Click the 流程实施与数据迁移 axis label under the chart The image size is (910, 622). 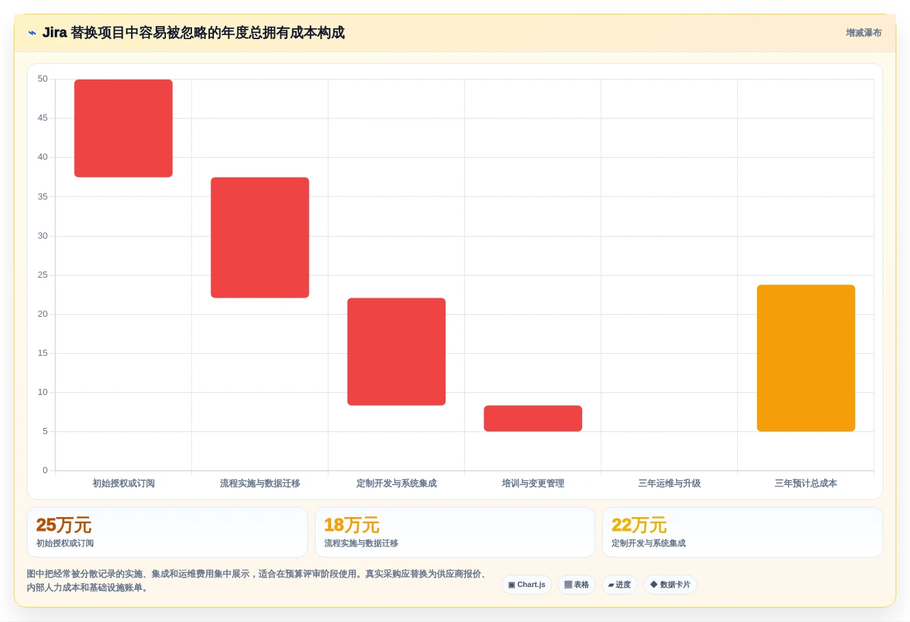260,483
